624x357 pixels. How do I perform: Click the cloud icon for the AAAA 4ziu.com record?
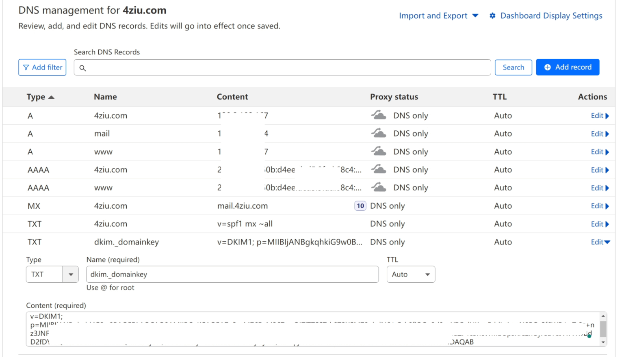379,169
